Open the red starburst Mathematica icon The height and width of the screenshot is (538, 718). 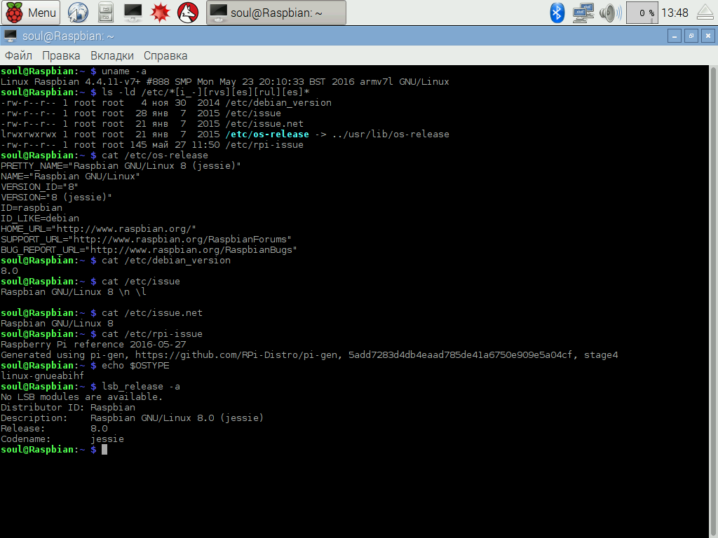(161, 13)
